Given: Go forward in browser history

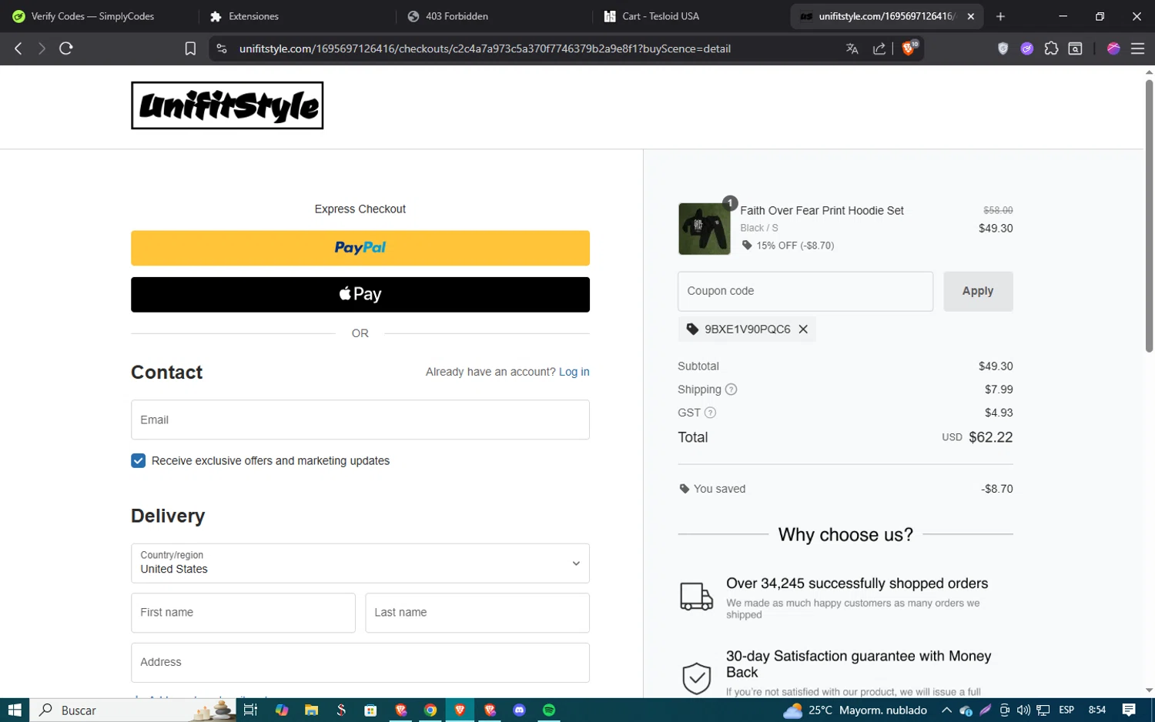Looking at the screenshot, I should click(42, 48).
